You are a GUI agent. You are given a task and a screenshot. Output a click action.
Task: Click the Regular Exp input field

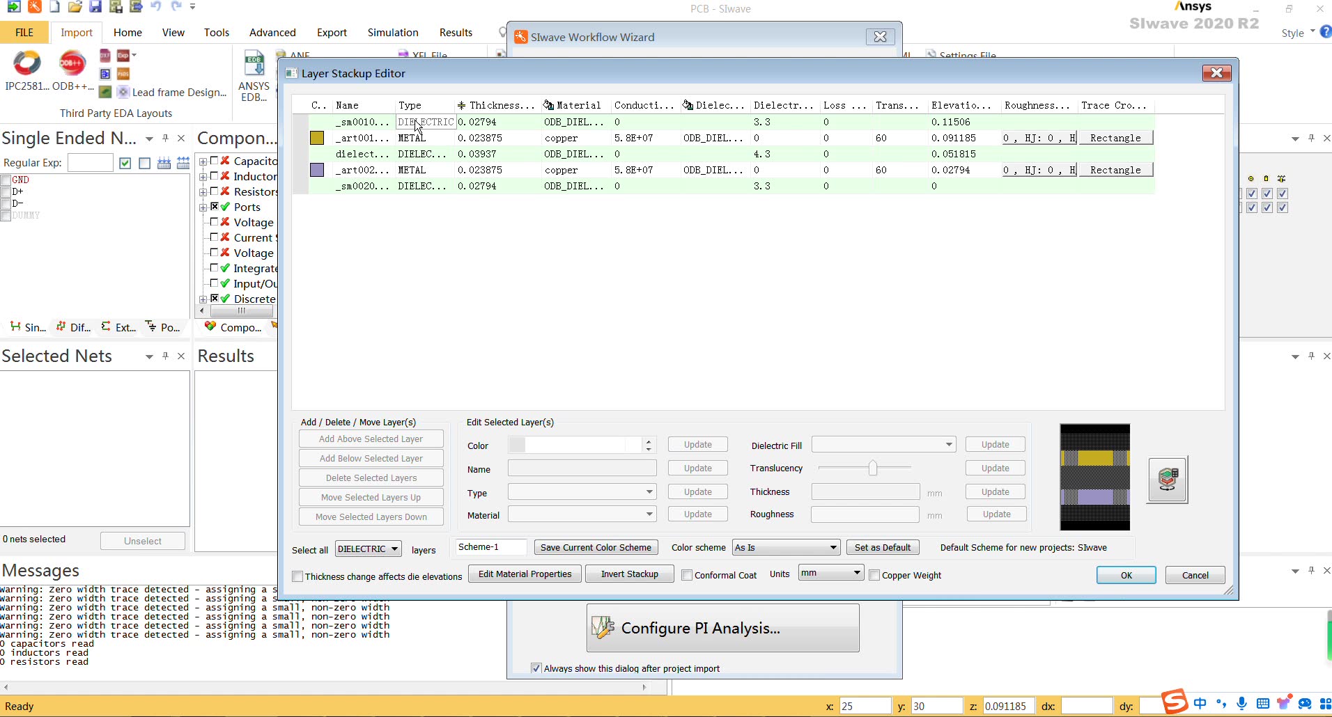click(x=91, y=163)
